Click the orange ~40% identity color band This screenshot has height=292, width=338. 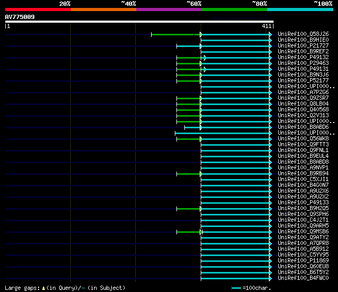[x=104, y=10]
